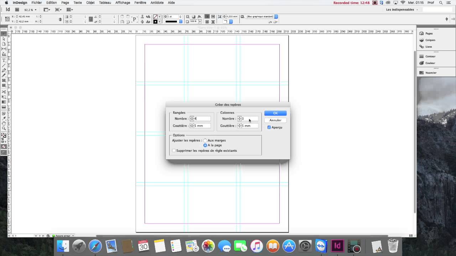Open InDesign from the Dock
456x256 pixels.
(x=337, y=246)
